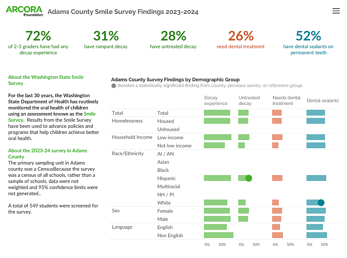Click the Arcora Foundation logo
Image resolution: width=347 pixels, height=258 pixels.
[x=24, y=11]
